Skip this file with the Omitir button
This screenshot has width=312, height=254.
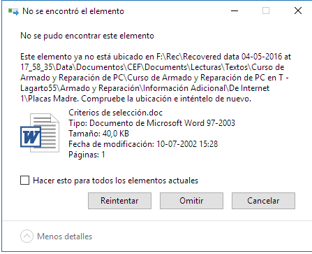point(191,201)
